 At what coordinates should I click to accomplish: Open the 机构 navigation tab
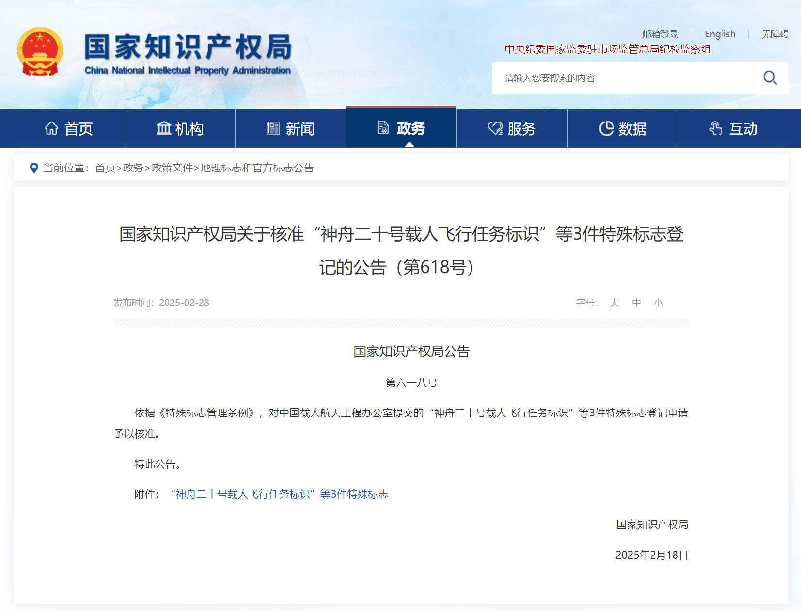(x=180, y=128)
